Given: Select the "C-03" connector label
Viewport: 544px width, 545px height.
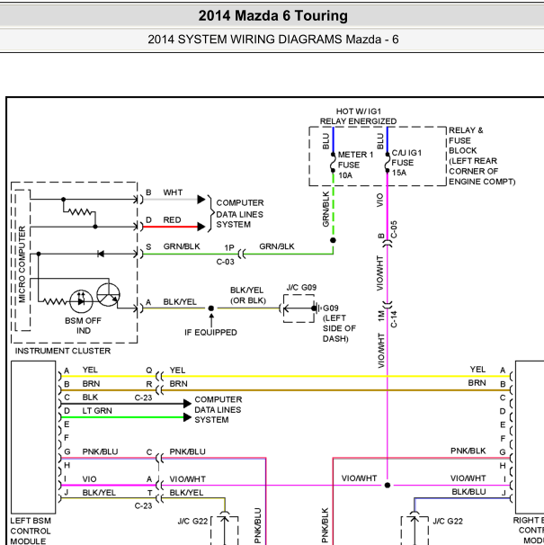Looking at the screenshot, I should click(226, 262).
